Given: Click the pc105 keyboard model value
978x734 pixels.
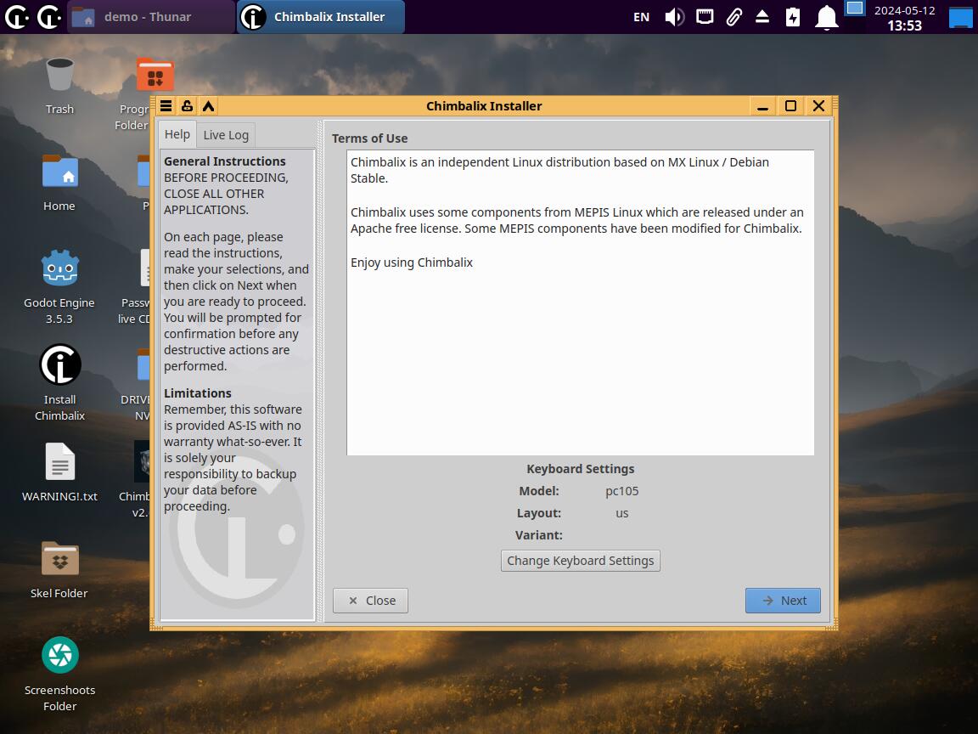Looking at the screenshot, I should 621,491.
